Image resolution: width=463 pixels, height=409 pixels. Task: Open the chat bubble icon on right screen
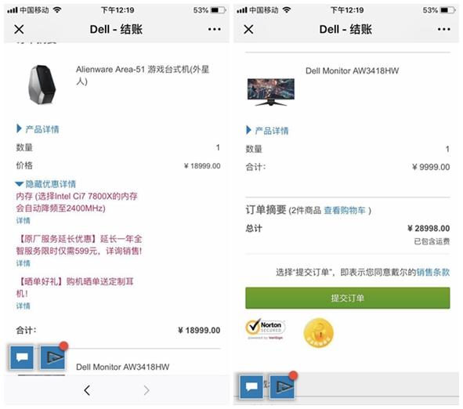251,386
